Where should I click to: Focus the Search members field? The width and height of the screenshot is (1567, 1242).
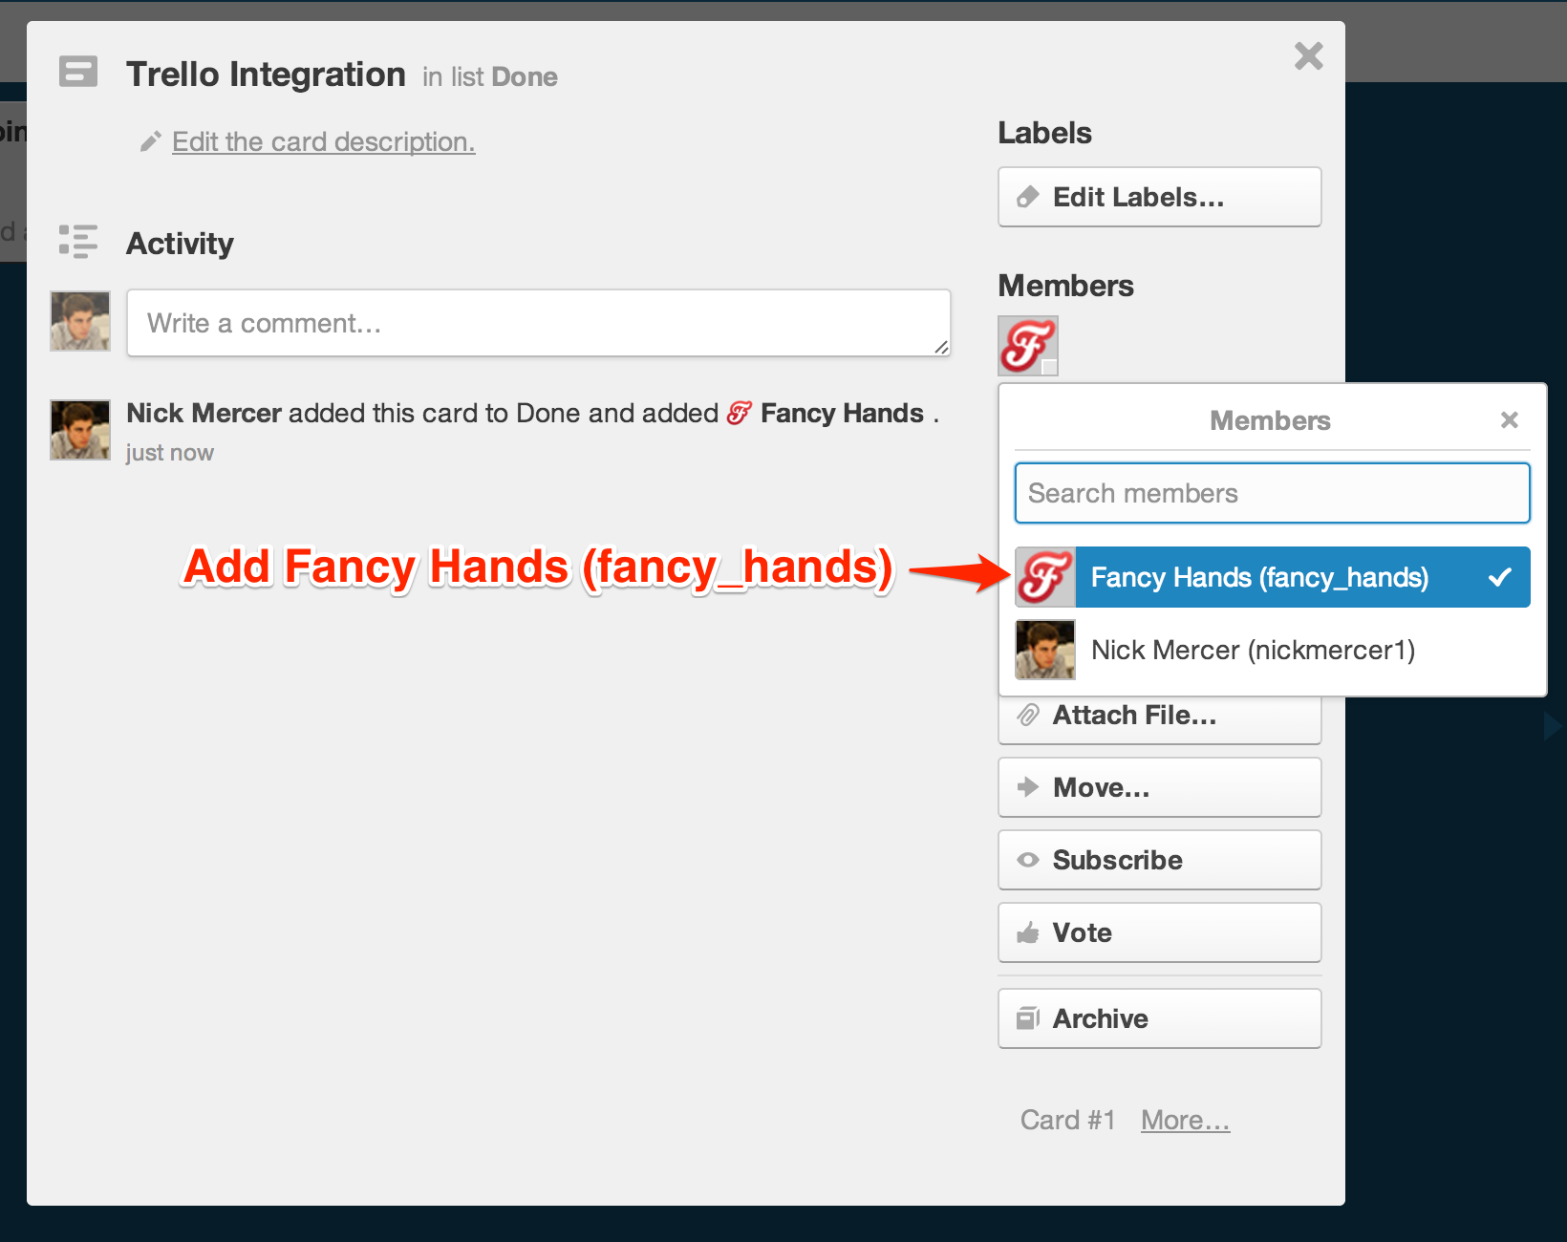click(1272, 493)
